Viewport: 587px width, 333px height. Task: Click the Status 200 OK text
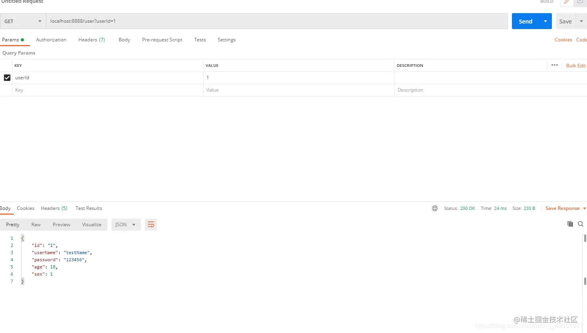coord(459,208)
